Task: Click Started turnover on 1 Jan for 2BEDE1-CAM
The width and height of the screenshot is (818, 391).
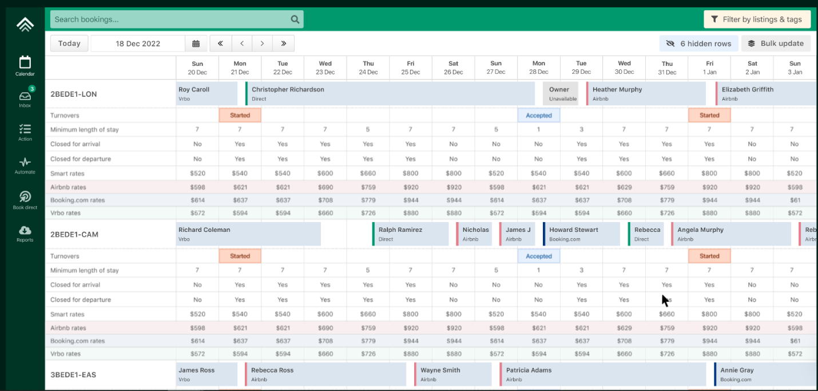Action: pos(709,256)
